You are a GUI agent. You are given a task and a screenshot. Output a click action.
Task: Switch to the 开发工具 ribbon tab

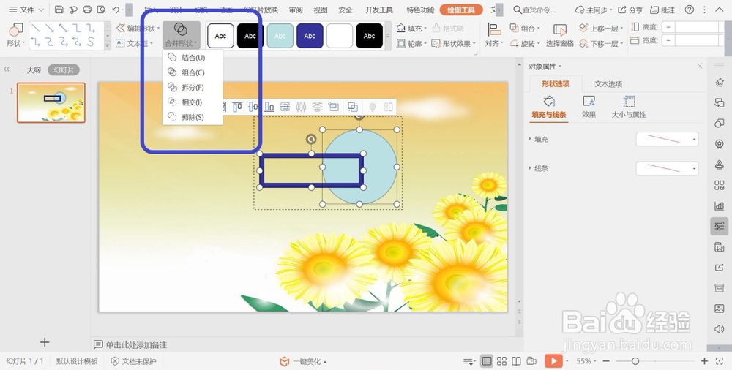click(379, 10)
